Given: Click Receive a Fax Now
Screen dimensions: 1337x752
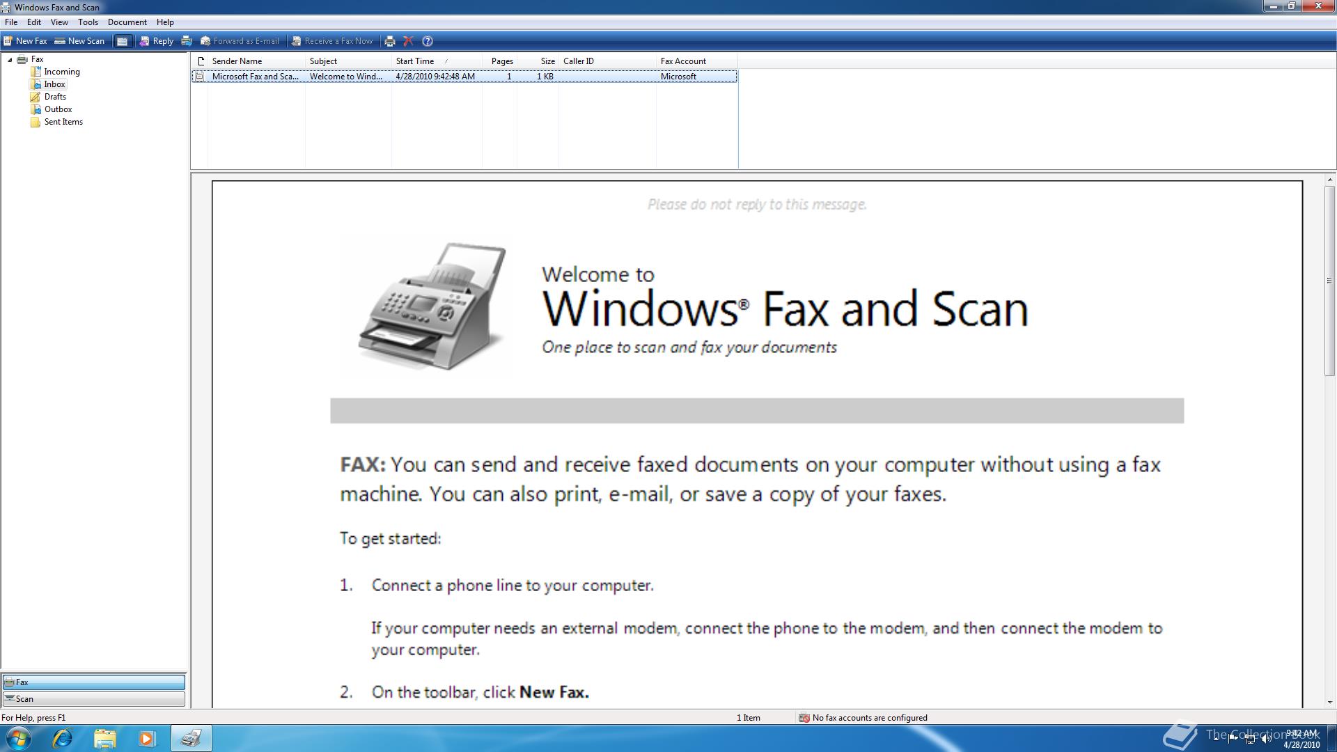Looking at the screenshot, I should point(332,41).
